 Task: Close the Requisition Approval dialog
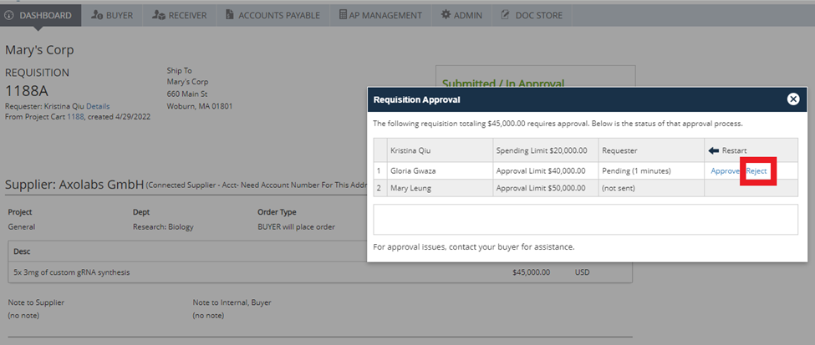pos(792,99)
